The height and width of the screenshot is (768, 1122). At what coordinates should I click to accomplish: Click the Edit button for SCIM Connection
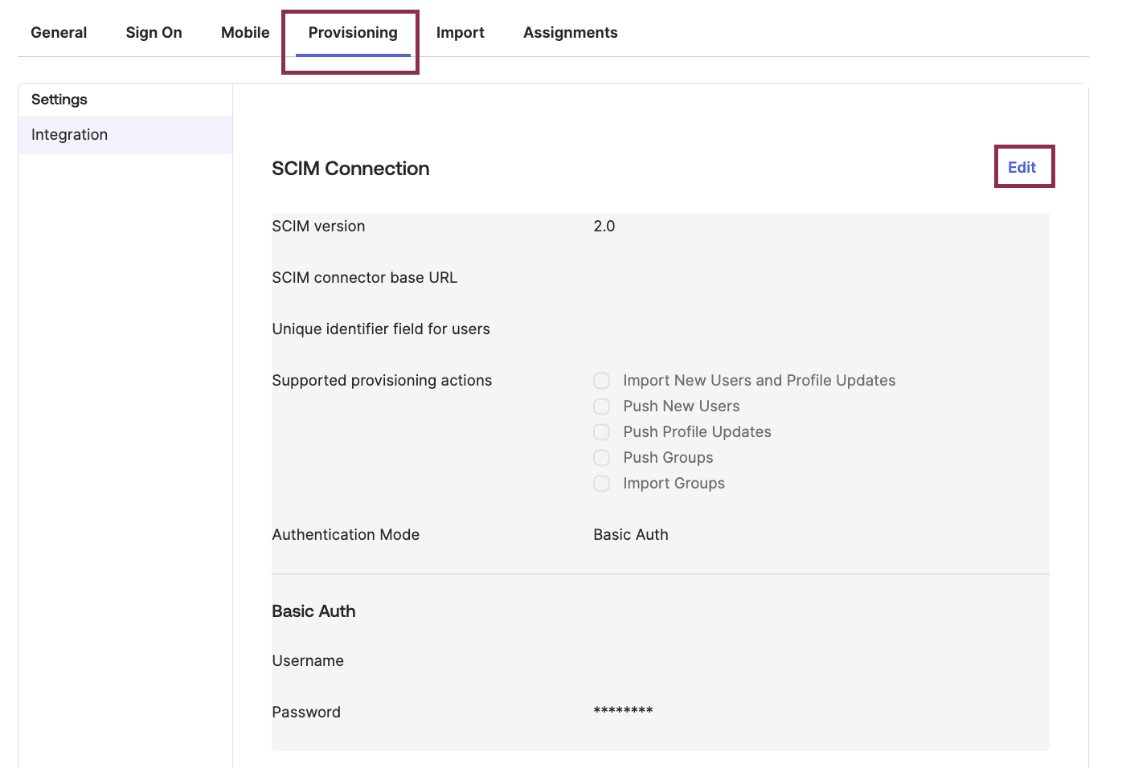(1022, 166)
